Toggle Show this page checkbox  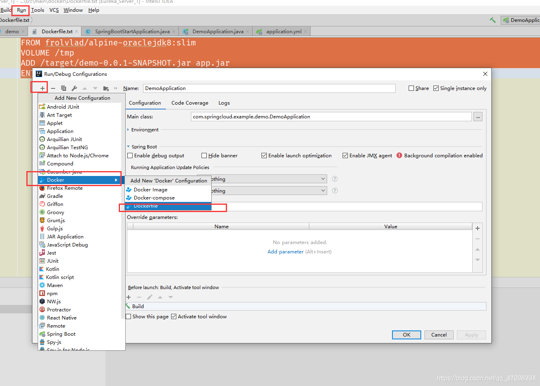[129, 317]
